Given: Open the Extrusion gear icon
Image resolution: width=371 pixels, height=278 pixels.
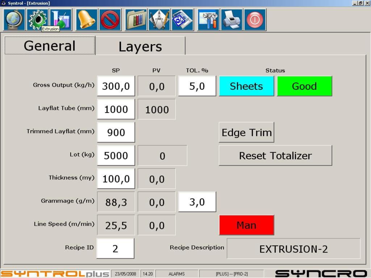Looking at the screenshot, I should (37, 19).
